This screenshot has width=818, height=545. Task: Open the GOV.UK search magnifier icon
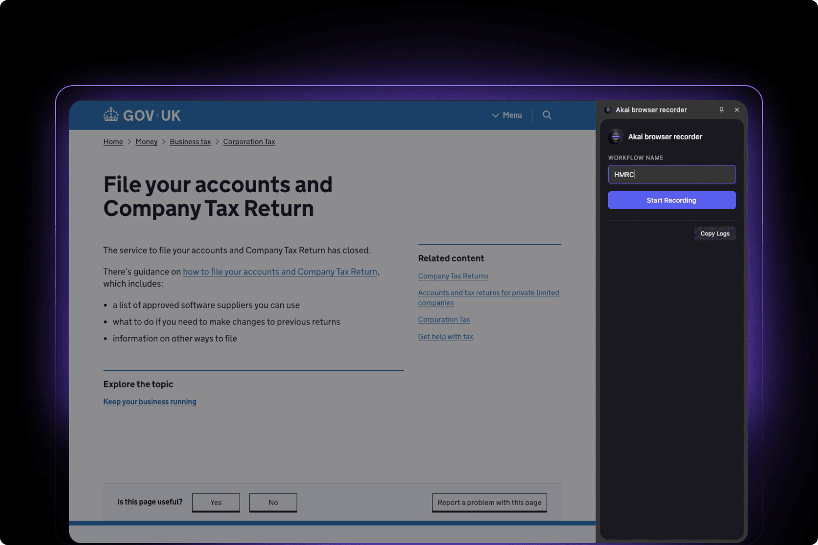(547, 115)
